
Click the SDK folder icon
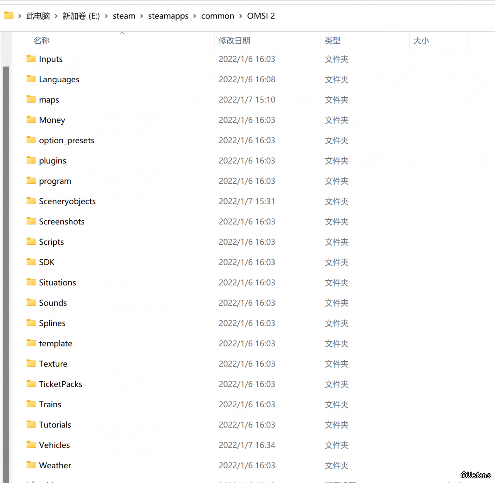click(31, 262)
